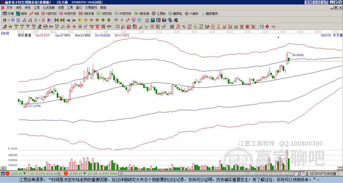Click the SZ300379,东方通 status bar entry
The width and height of the screenshot is (343, 183).
click(x=323, y=174)
